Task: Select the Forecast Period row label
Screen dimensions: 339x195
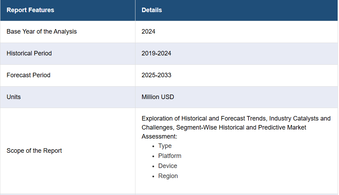Action: [28, 75]
